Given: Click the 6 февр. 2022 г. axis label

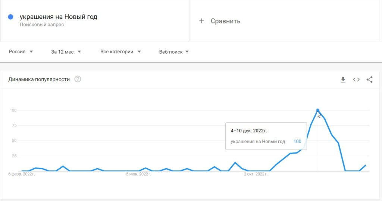Looking at the screenshot, I should [x=21, y=174].
